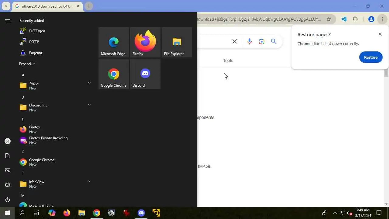Launch the Firefox tile
Screen dimensions: 389x219
(145, 42)
